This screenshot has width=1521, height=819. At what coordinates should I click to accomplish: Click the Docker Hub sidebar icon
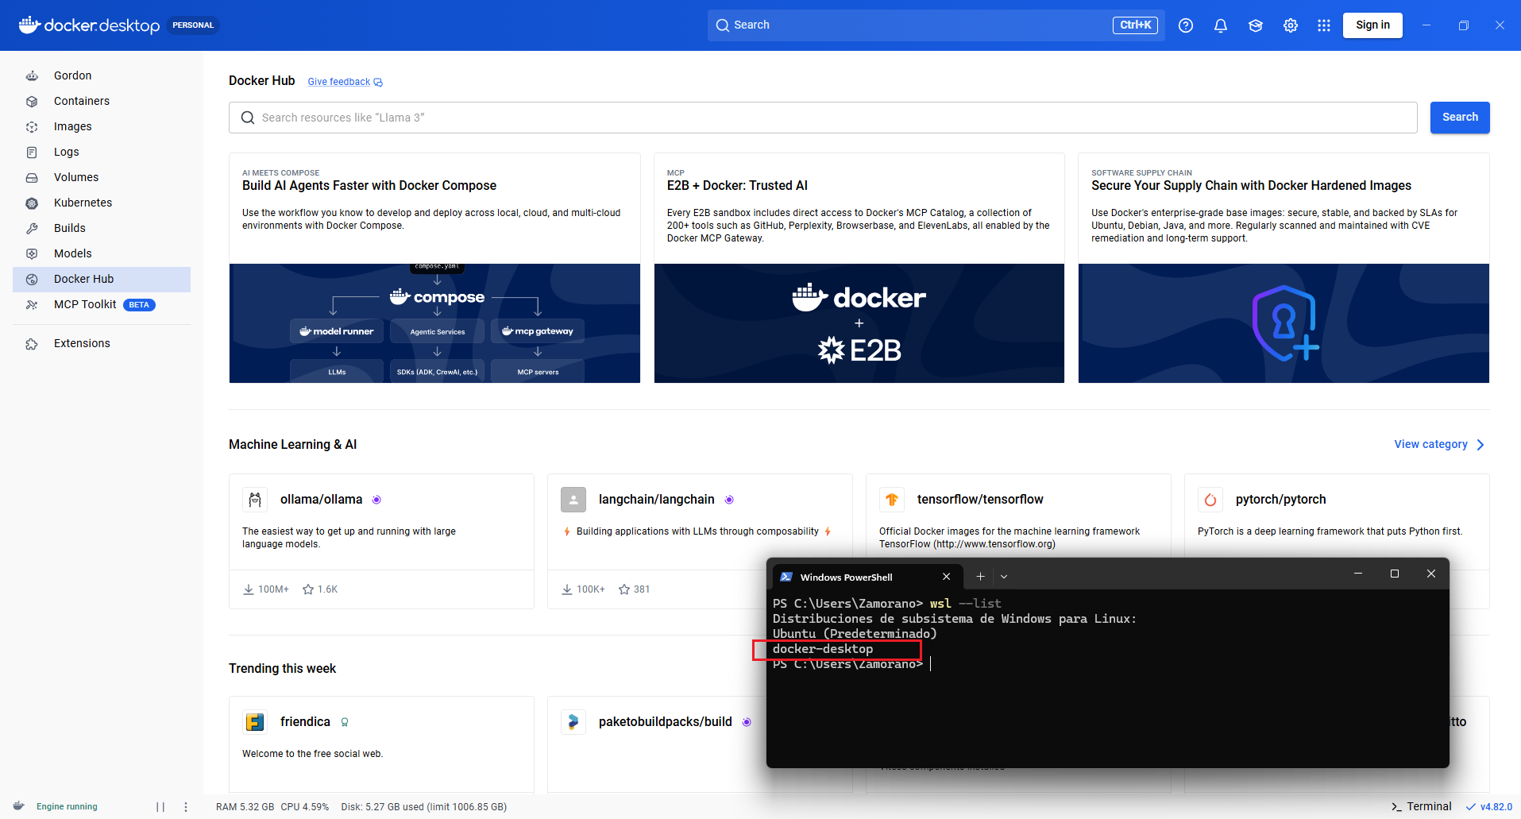click(x=32, y=279)
